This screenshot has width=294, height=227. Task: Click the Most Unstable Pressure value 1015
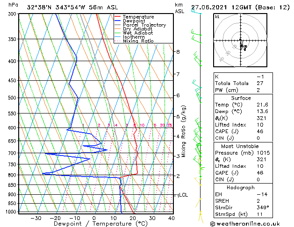(263, 153)
